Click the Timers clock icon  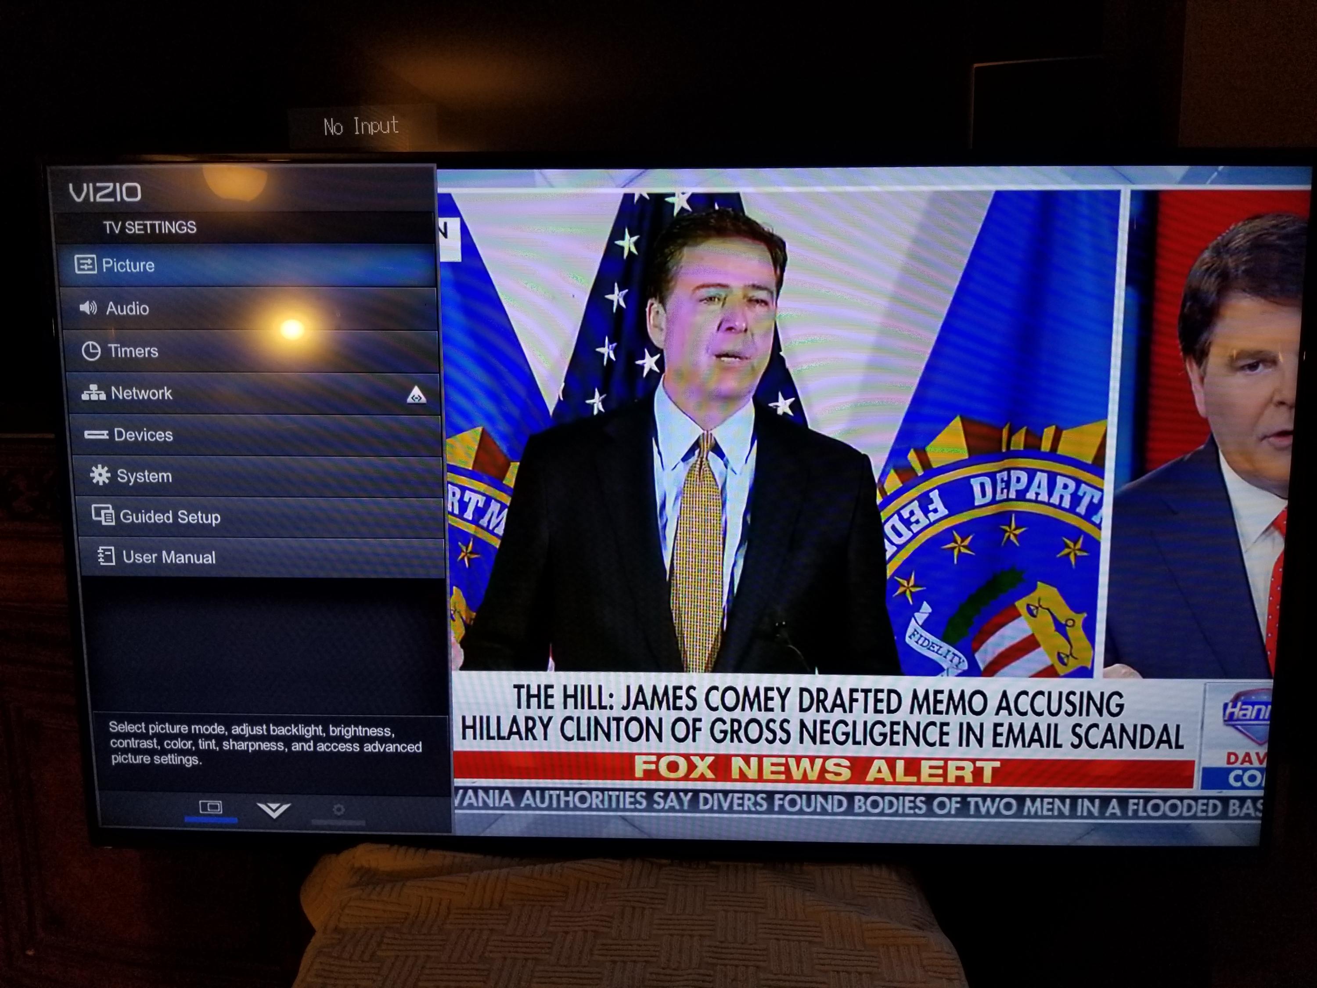91,351
